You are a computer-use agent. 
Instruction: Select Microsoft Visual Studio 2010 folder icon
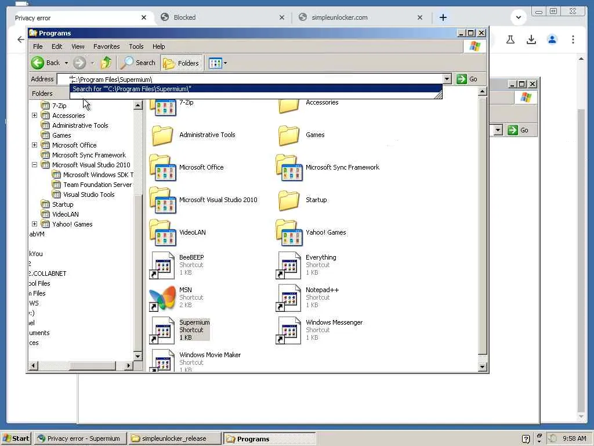click(162, 200)
